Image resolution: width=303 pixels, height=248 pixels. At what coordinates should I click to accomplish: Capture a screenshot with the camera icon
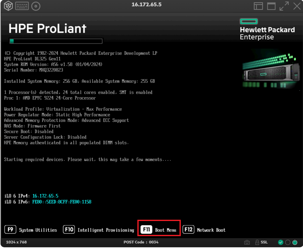(247, 242)
